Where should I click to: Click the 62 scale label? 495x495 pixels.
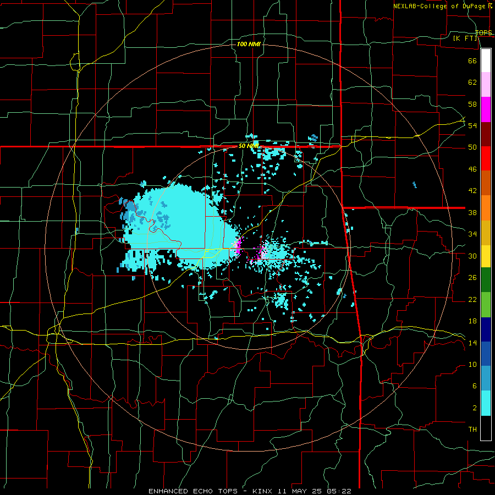[x=472, y=82]
